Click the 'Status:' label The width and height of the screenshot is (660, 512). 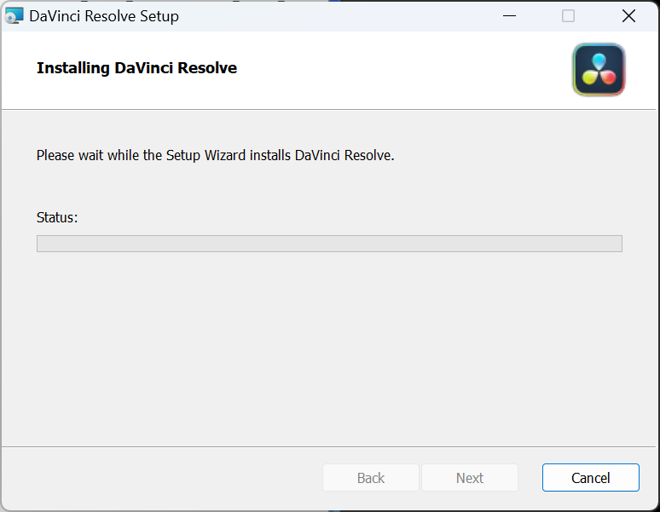pyautogui.click(x=57, y=217)
